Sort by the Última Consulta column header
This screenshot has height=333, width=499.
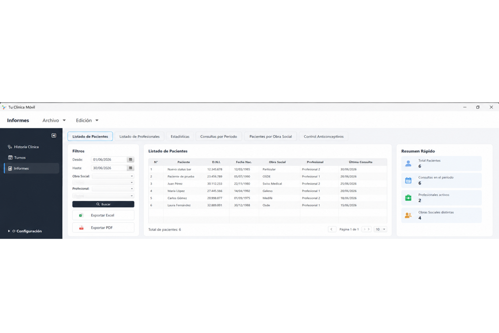click(x=361, y=162)
